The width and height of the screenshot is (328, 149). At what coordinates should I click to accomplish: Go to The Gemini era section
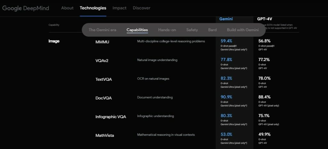pyautogui.click(x=102, y=30)
